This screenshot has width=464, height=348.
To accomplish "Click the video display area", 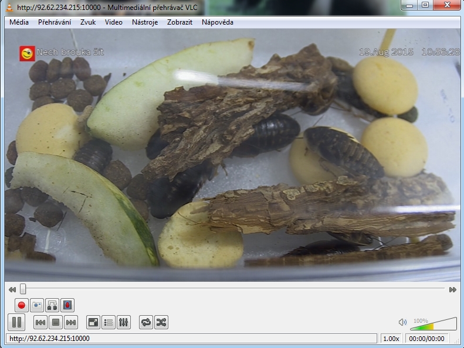I will [233, 154].
